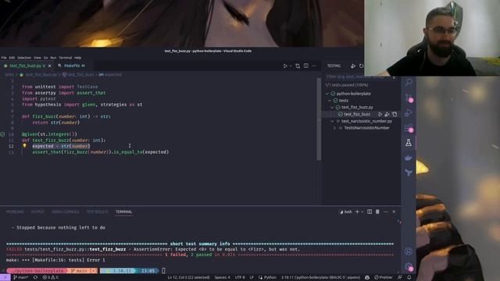500x281 pixels.
Task: Click sync changes icon in status bar
Action: pyautogui.click(x=35, y=278)
